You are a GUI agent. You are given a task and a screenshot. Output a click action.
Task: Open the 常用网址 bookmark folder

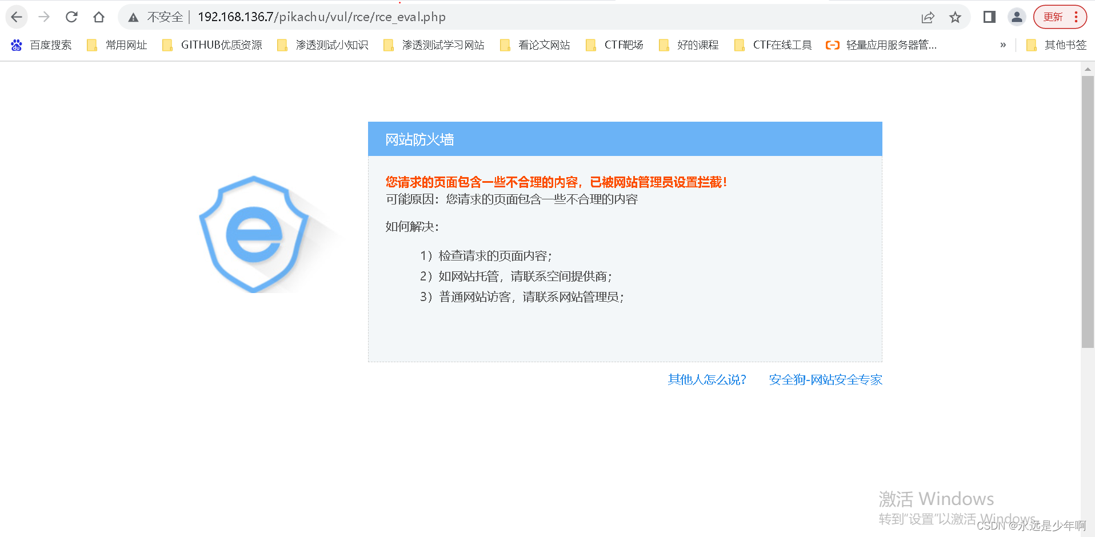(x=117, y=45)
